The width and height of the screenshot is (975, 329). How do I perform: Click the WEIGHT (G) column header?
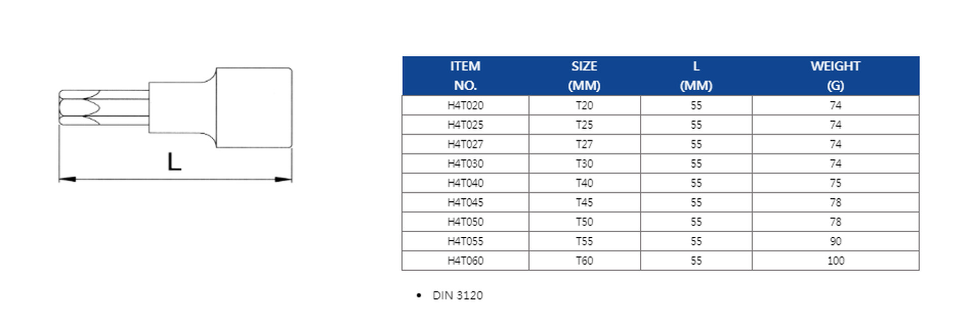[835, 76]
